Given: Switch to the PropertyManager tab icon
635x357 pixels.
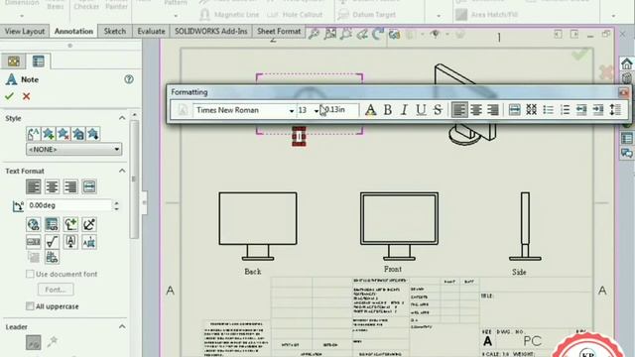Looking at the screenshot, I should (x=39, y=61).
